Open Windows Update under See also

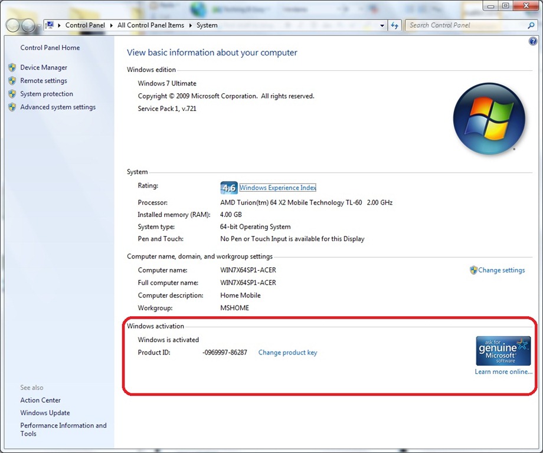click(45, 413)
